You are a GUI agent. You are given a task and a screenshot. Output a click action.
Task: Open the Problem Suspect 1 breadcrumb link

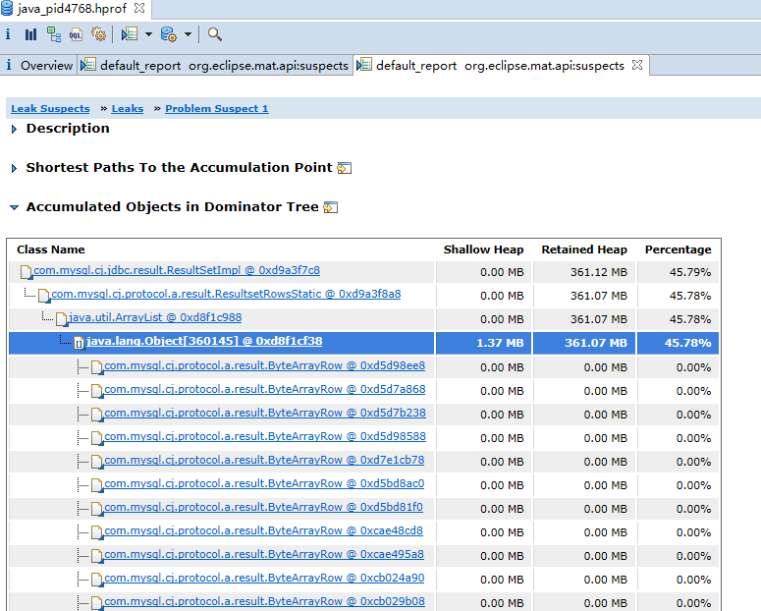216,109
